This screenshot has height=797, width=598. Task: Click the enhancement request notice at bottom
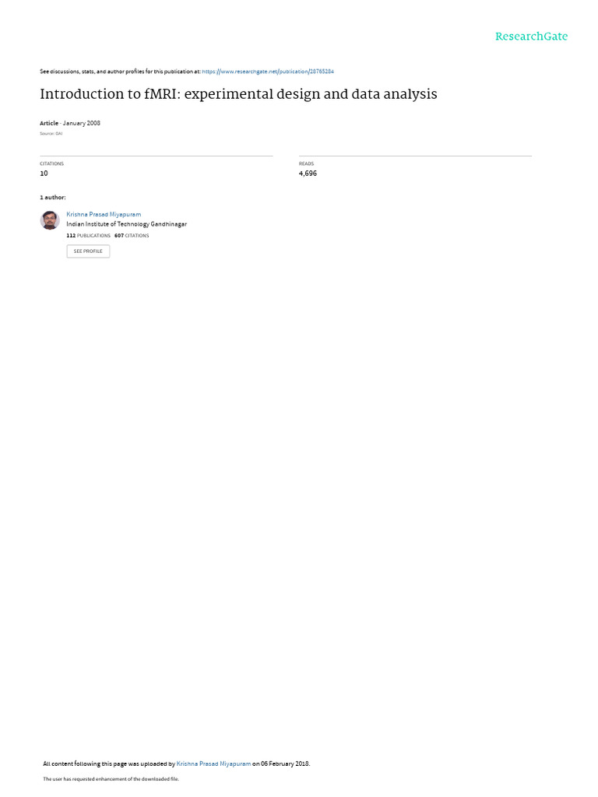coord(111,778)
